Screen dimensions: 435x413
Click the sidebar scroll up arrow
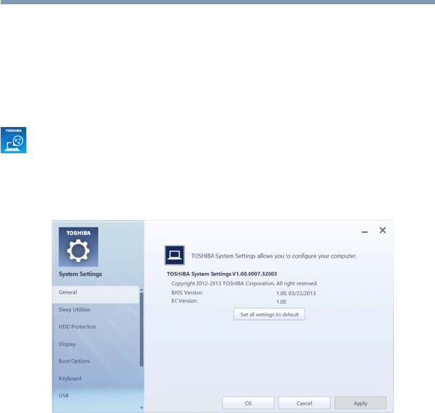pyautogui.click(x=141, y=290)
